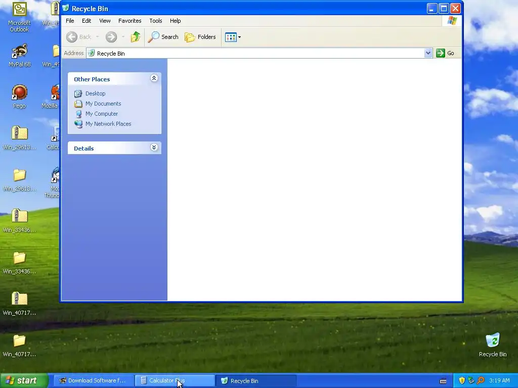
Task: Open the Search pane
Action: 163,37
